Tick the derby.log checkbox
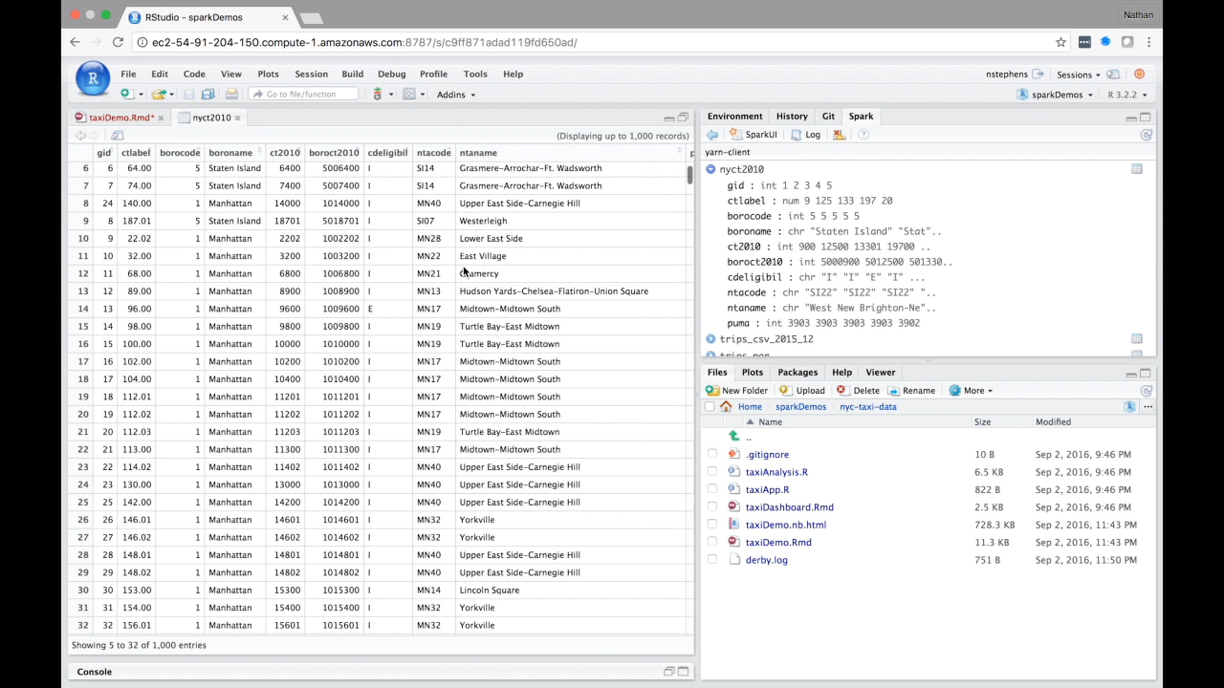Screen dimensions: 1224x688 712,560
